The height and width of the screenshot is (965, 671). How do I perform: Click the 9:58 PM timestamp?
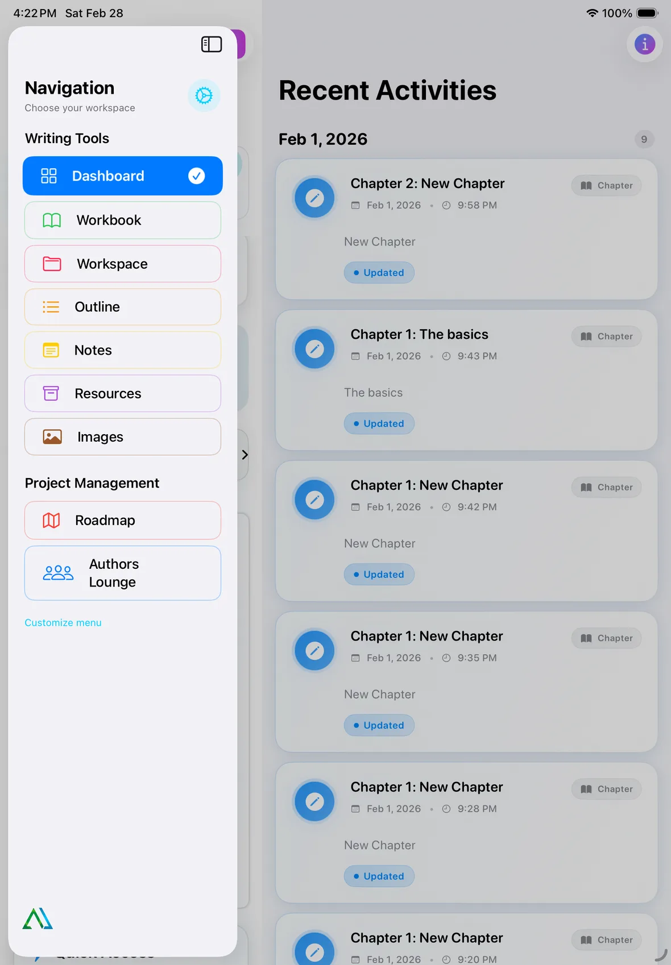(x=477, y=205)
